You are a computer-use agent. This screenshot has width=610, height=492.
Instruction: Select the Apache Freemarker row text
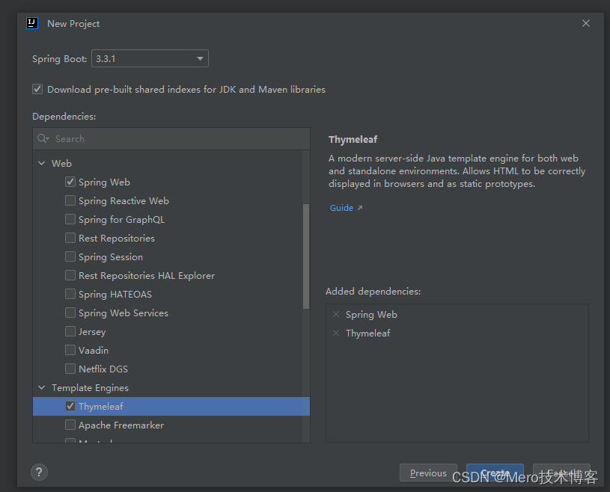click(121, 425)
